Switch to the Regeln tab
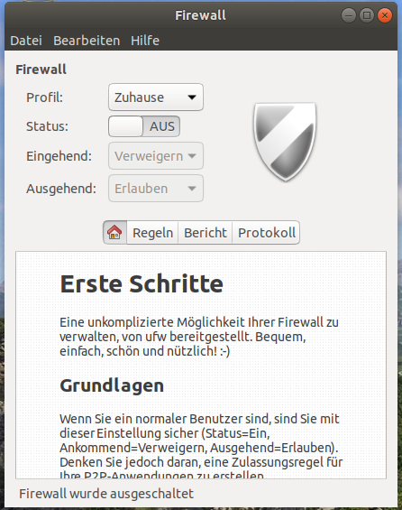 (152, 233)
